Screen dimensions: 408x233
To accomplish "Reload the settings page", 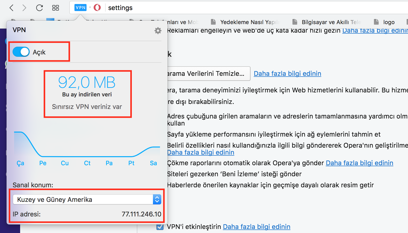I will pos(39,8).
